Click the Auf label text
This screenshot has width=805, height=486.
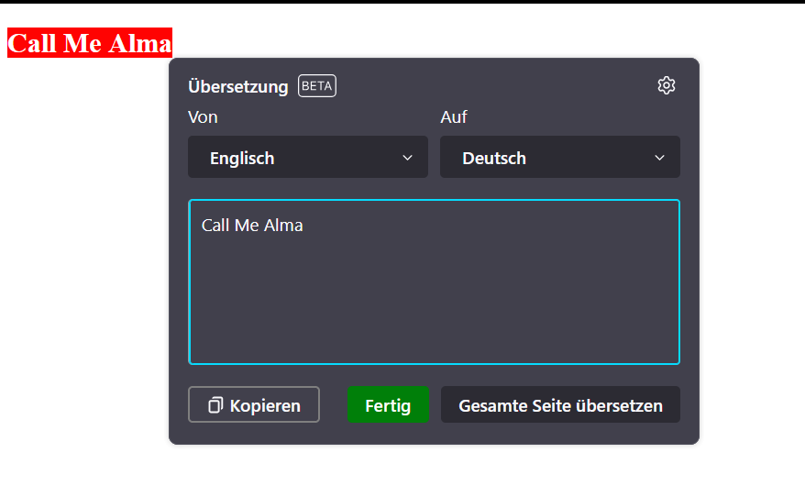454,117
